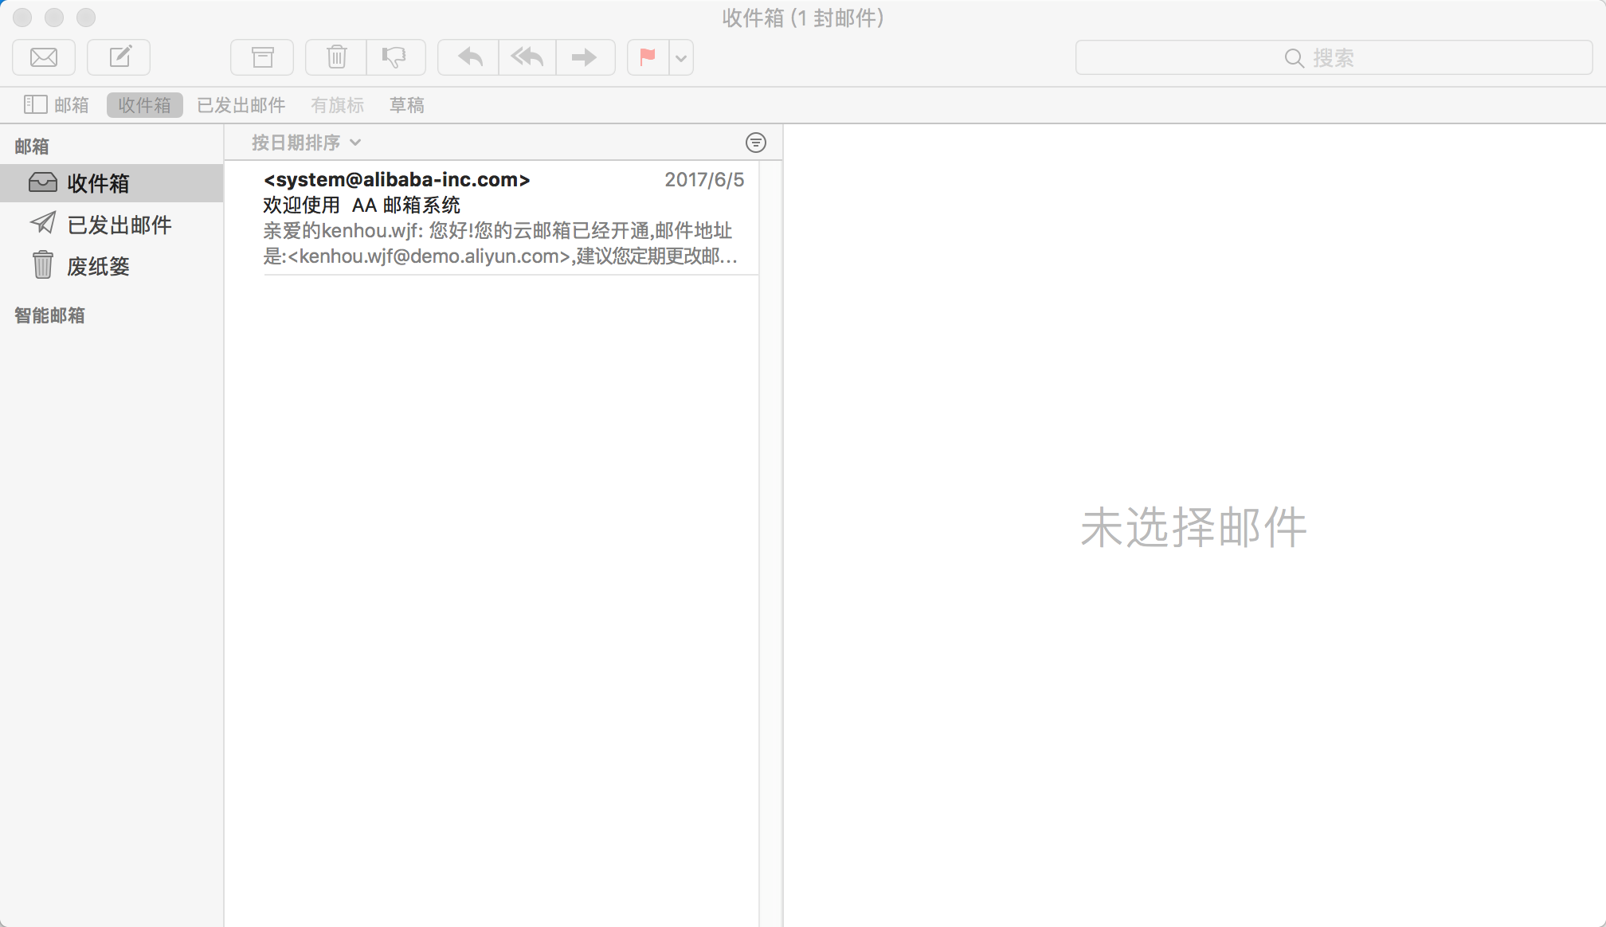The width and height of the screenshot is (1606, 927).
Task: Click the Forward arrow icon
Action: click(585, 57)
